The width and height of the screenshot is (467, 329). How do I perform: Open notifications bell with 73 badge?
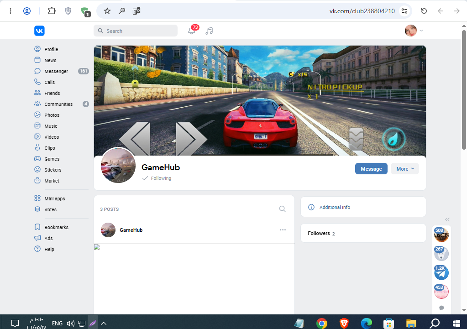click(x=192, y=30)
